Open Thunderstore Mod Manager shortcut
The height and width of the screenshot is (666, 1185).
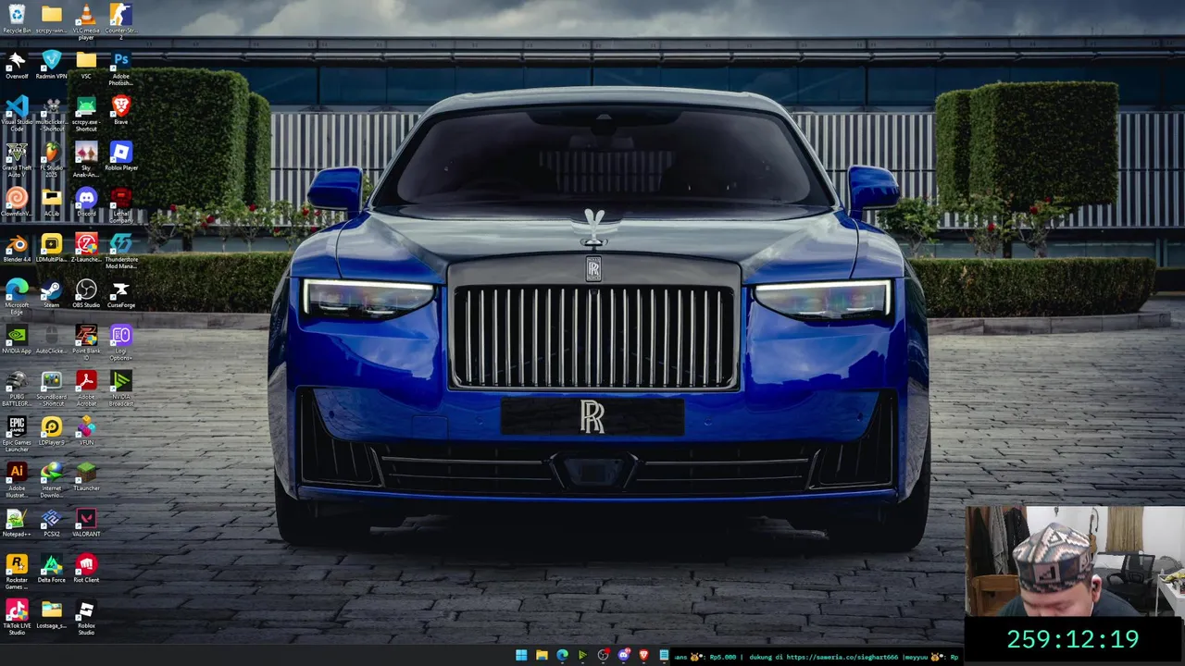tap(120, 250)
